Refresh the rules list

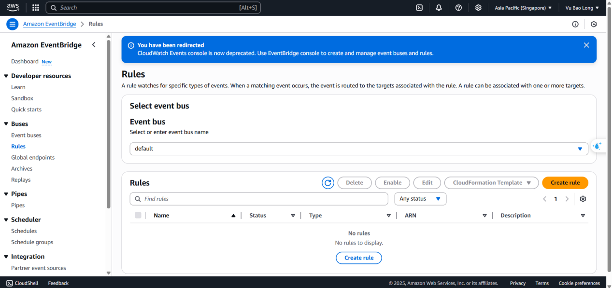[x=328, y=183]
